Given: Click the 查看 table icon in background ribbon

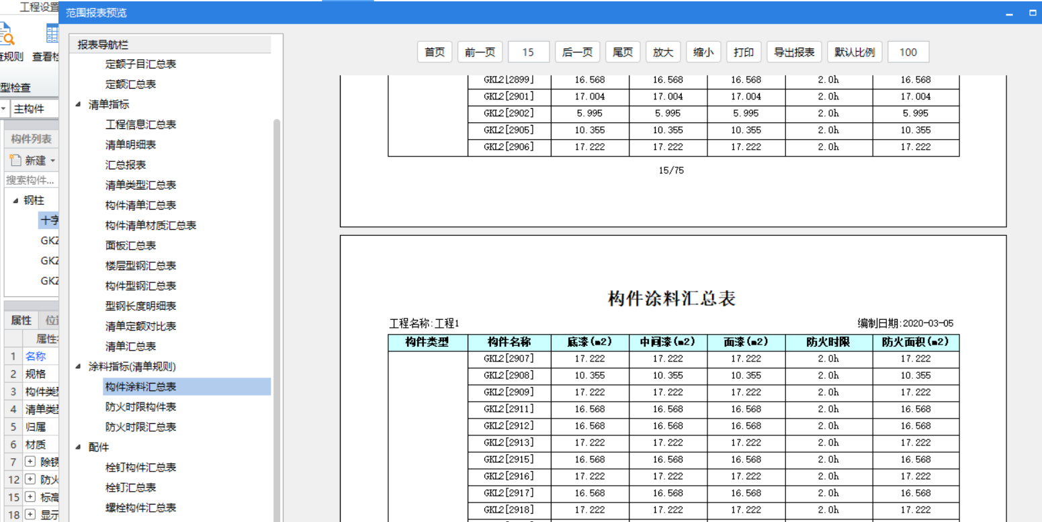Looking at the screenshot, I should point(52,34).
